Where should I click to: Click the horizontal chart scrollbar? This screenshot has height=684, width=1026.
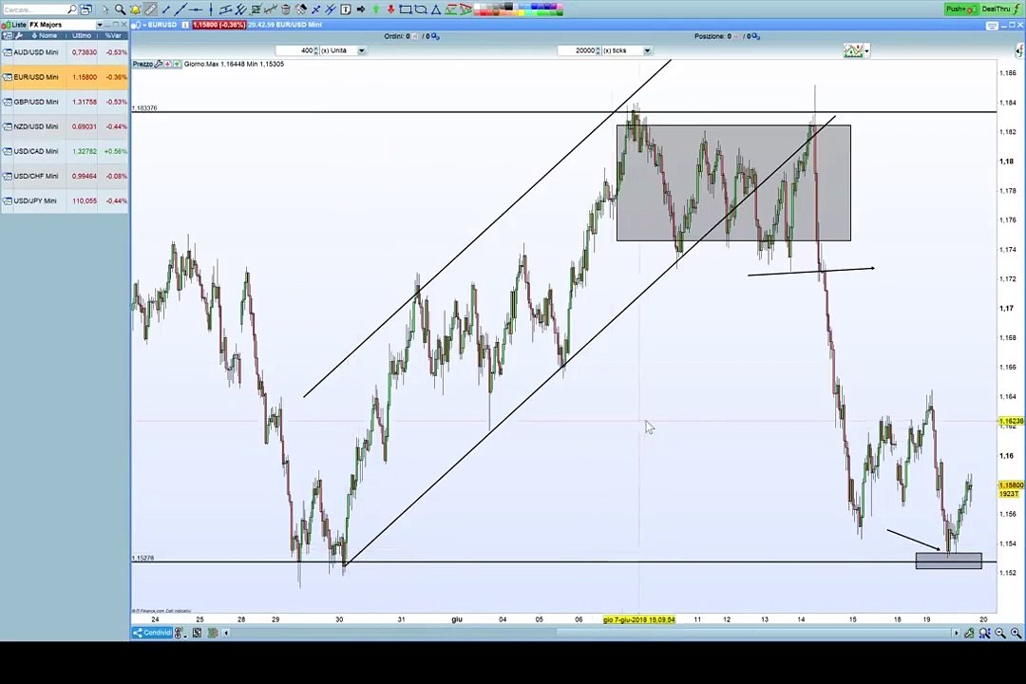(755, 633)
